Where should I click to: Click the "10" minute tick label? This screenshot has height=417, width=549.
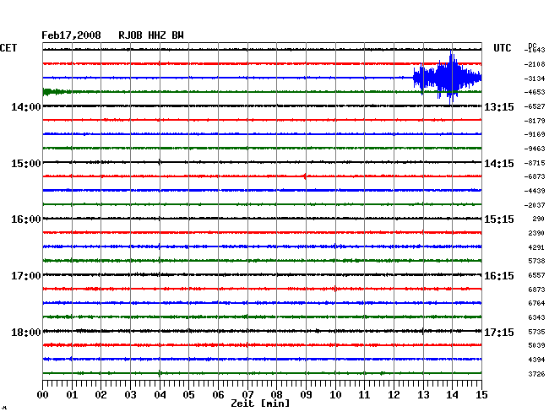(335, 395)
